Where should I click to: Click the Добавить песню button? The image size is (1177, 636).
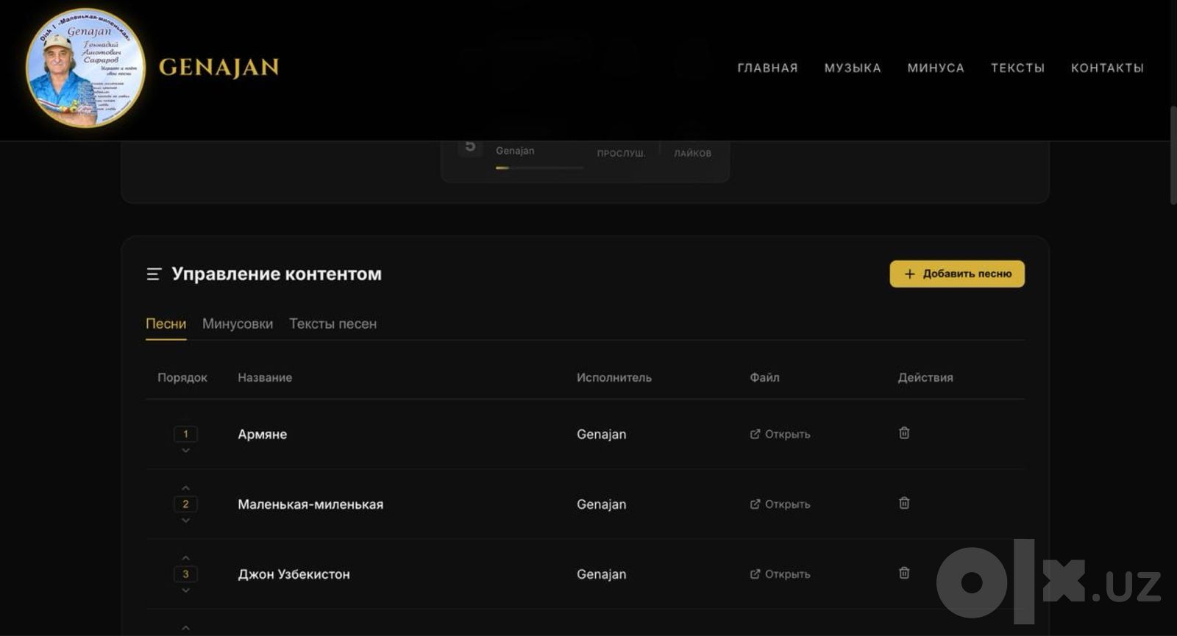coord(957,274)
